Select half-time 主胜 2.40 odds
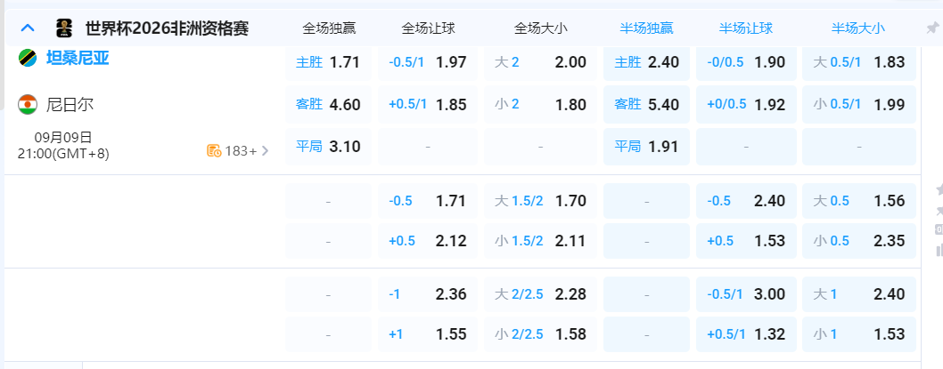The height and width of the screenshot is (369, 943). [646, 62]
